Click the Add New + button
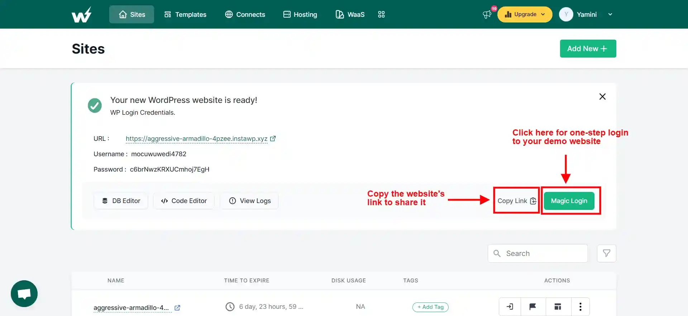The width and height of the screenshot is (688, 316). (x=588, y=49)
